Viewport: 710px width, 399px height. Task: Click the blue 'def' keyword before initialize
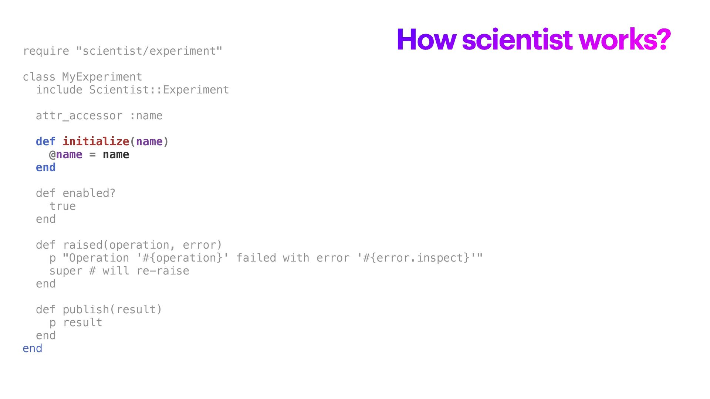45,141
